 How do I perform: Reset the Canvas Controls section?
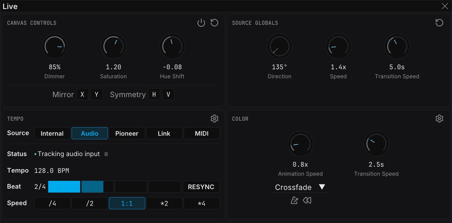click(x=214, y=23)
